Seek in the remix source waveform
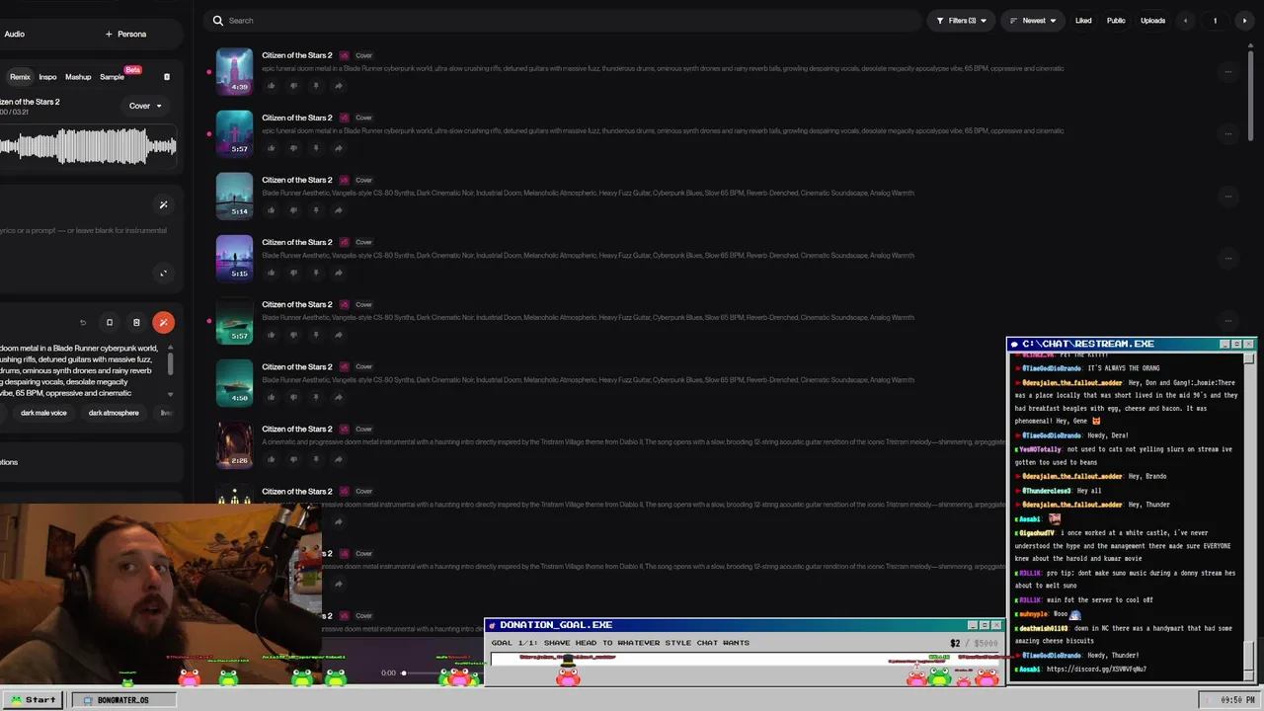Screen dimensions: 1264x711 [88, 148]
